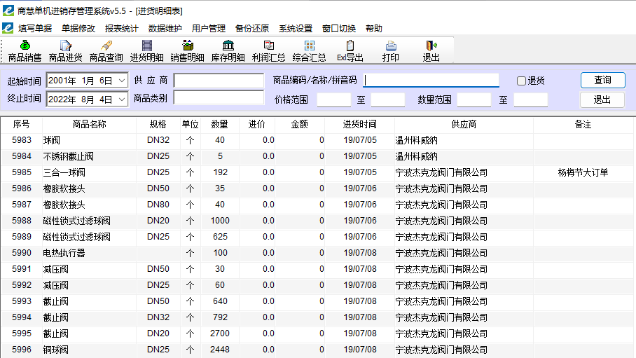Open the 用户管理 menu
The height and width of the screenshot is (358, 636).
[209, 29]
